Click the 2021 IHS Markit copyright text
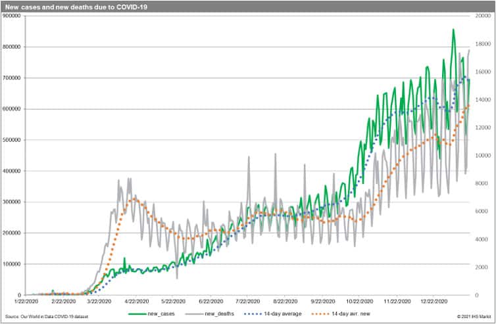 pos(474,317)
